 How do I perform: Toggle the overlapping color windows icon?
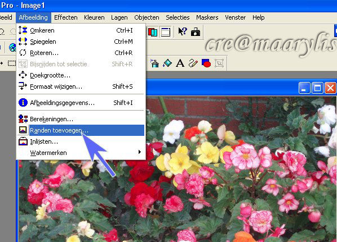pyautogui.click(x=153, y=32)
